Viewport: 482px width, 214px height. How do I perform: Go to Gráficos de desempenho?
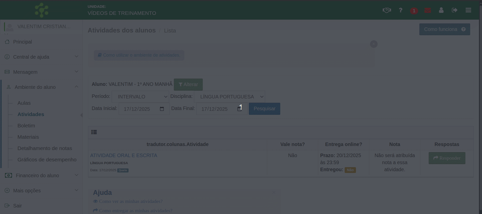[x=47, y=160]
